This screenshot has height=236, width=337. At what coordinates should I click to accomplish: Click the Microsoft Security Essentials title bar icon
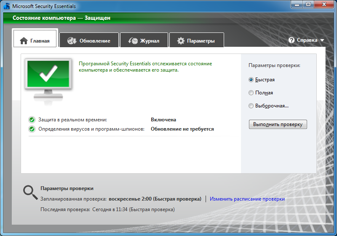[x=7, y=6]
